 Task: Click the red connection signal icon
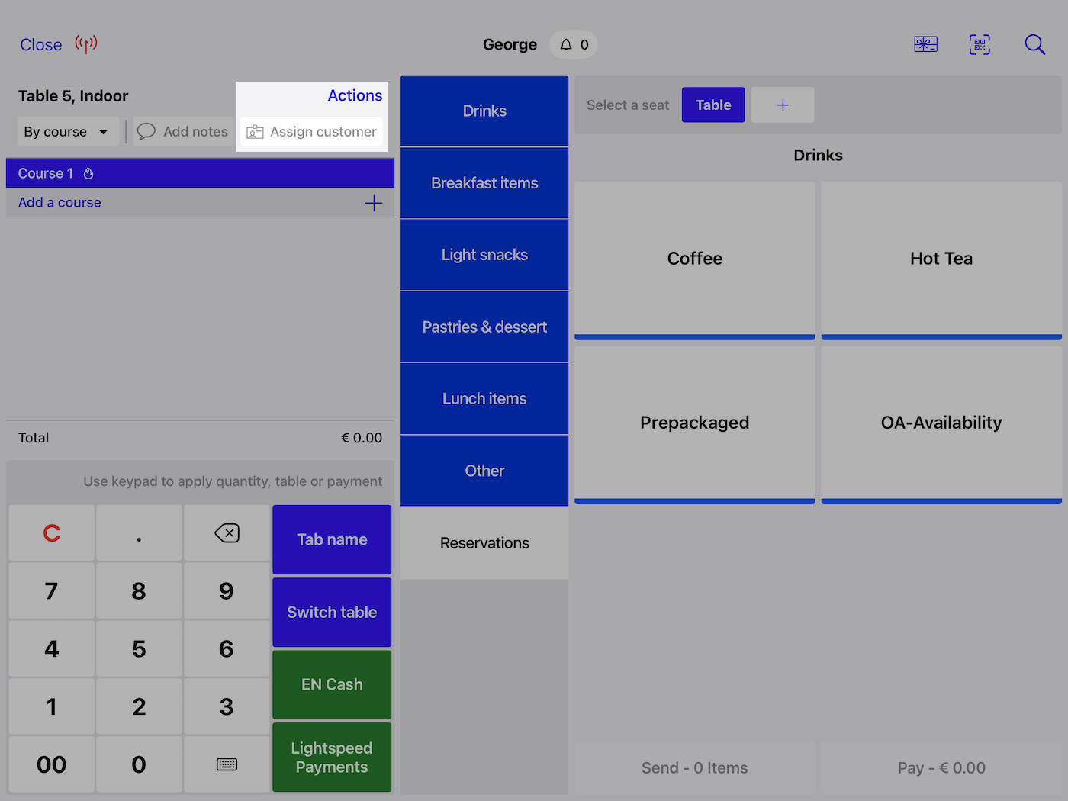[86, 44]
